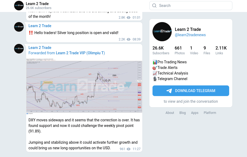The width and height of the screenshot is (247, 157).
Task: Click the chart emoji beside Technical Analysis
Action: tap(155, 73)
